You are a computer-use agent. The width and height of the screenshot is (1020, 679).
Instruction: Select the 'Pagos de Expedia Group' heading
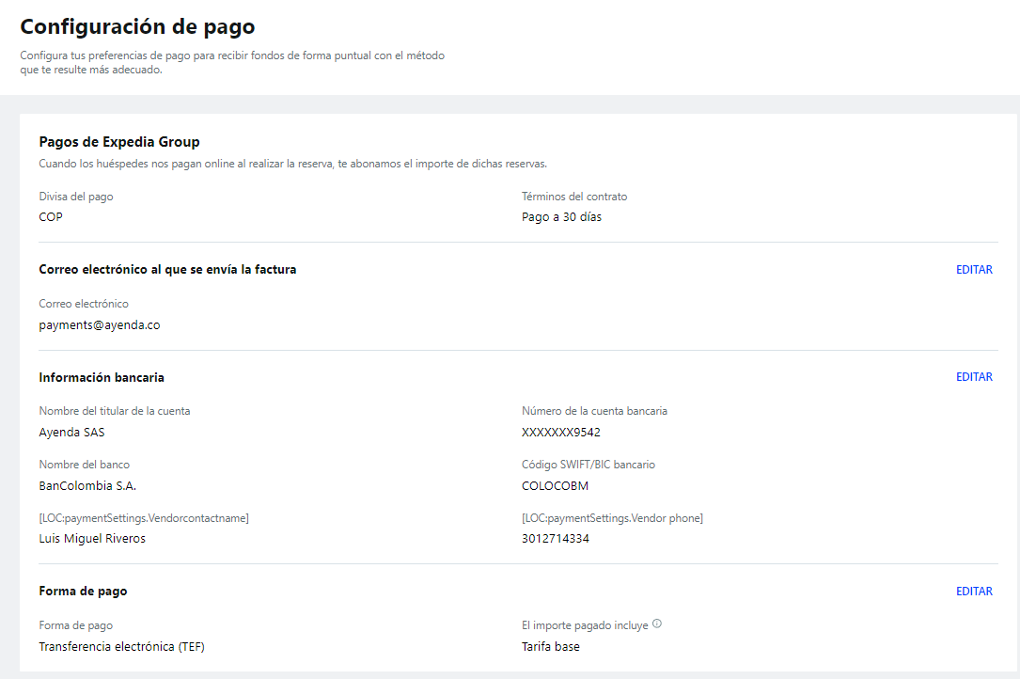(x=119, y=142)
